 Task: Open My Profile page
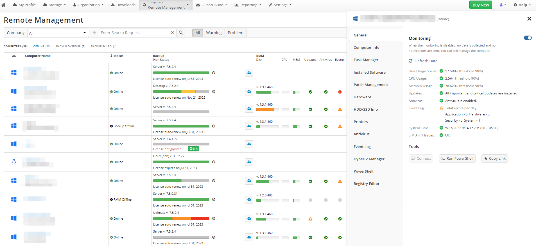[x=24, y=5]
